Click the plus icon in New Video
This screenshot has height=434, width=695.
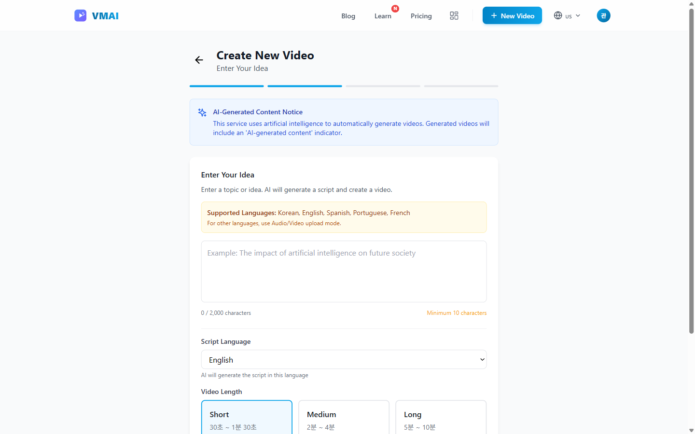pyautogui.click(x=494, y=16)
